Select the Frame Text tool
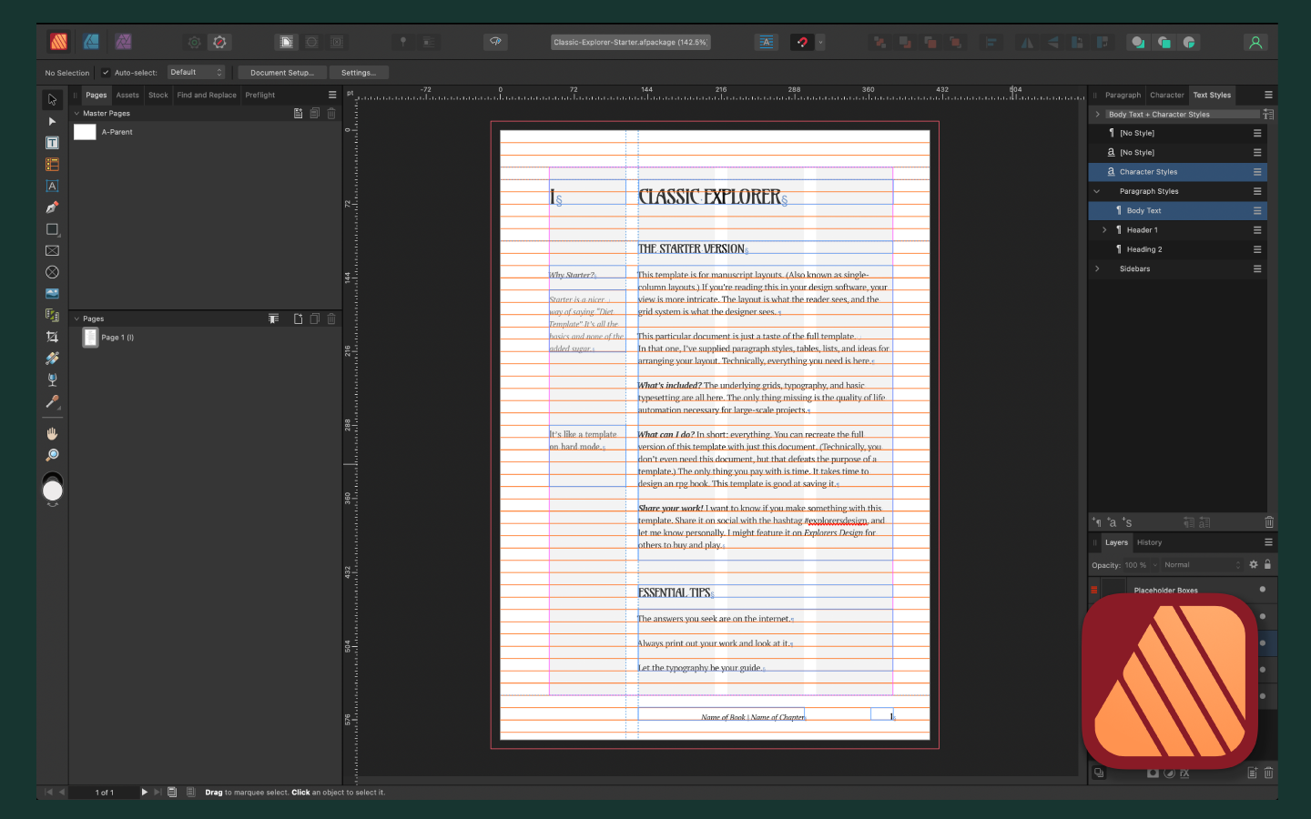1311x819 pixels. 52,143
